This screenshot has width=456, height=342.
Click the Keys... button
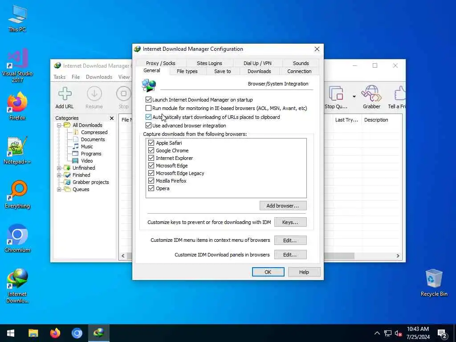coord(290,222)
